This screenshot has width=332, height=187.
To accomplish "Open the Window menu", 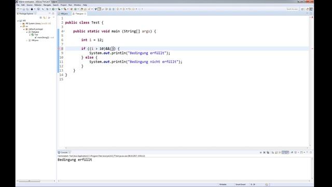I will coord(77,5).
